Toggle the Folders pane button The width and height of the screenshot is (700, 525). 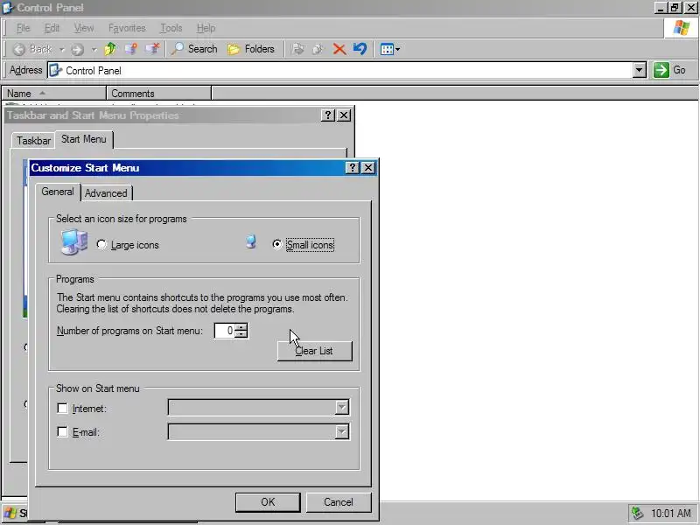pos(250,49)
